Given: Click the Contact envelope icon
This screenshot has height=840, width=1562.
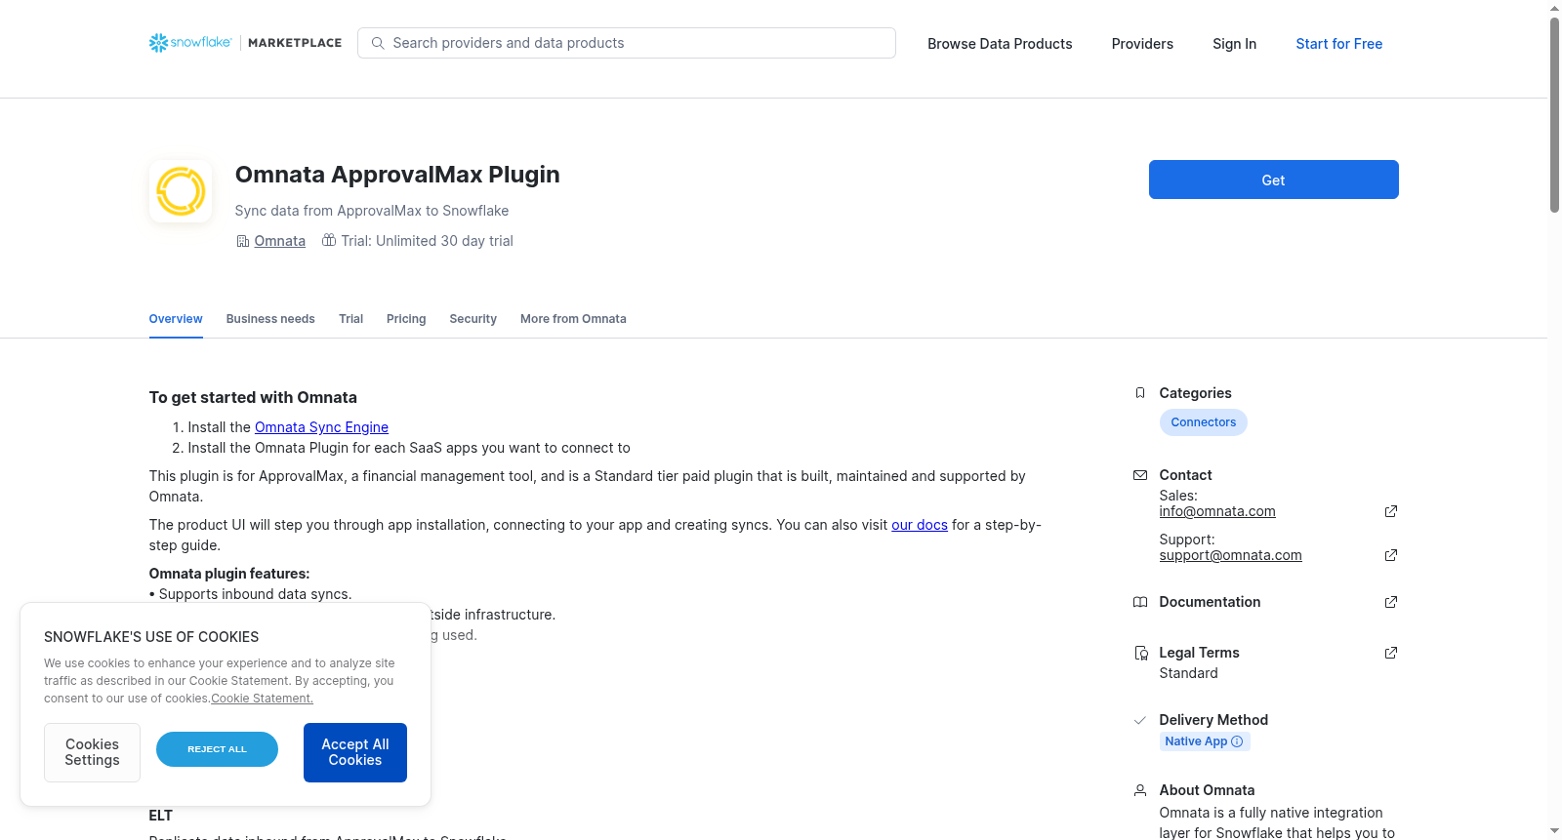Looking at the screenshot, I should 1140,475.
